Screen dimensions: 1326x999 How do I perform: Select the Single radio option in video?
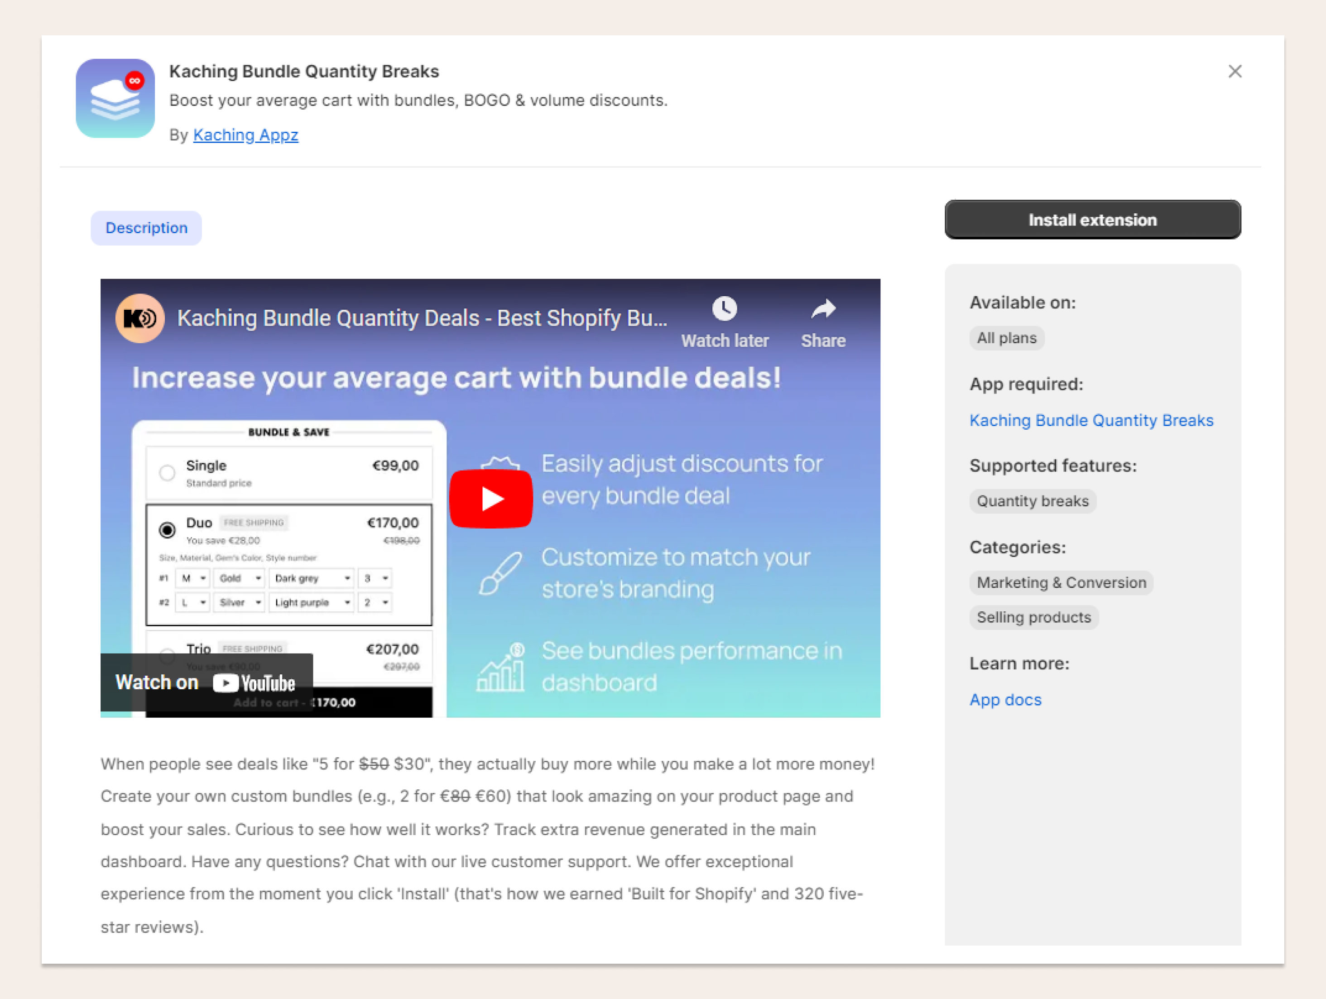click(x=167, y=473)
